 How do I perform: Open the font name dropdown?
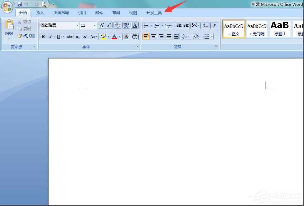(77, 25)
